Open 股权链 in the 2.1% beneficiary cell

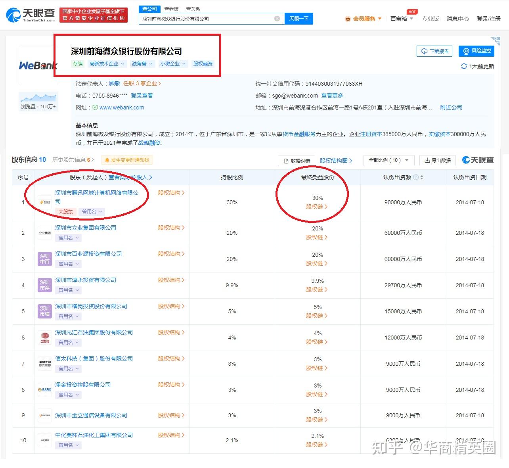tap(317, 445)
